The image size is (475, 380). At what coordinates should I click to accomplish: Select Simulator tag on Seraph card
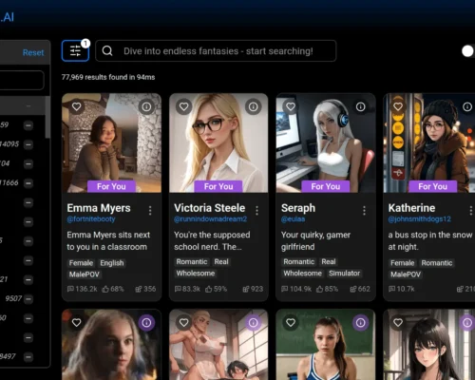click(x=344, y=274)
